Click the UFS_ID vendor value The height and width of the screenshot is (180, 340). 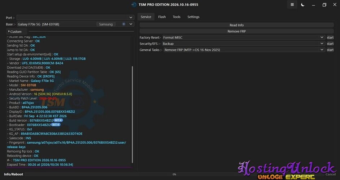[43, 63]
